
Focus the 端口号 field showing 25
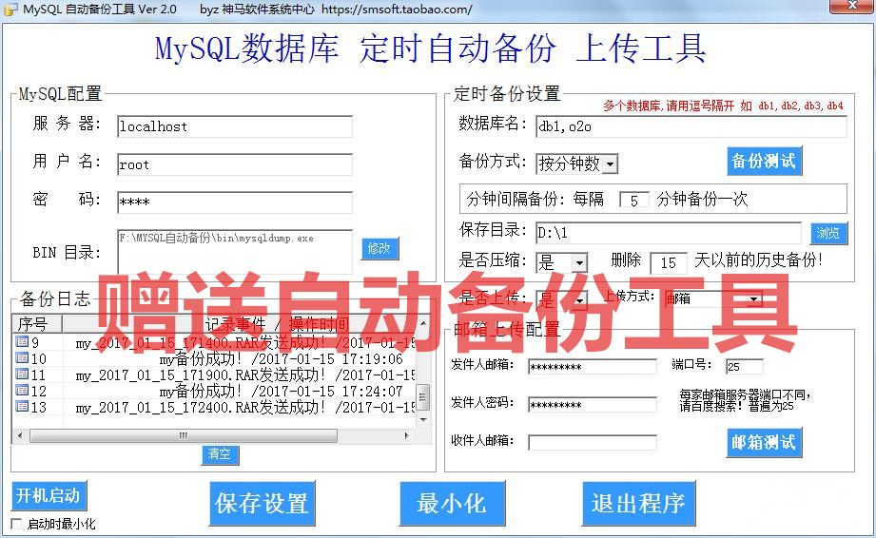pos(744,366)
